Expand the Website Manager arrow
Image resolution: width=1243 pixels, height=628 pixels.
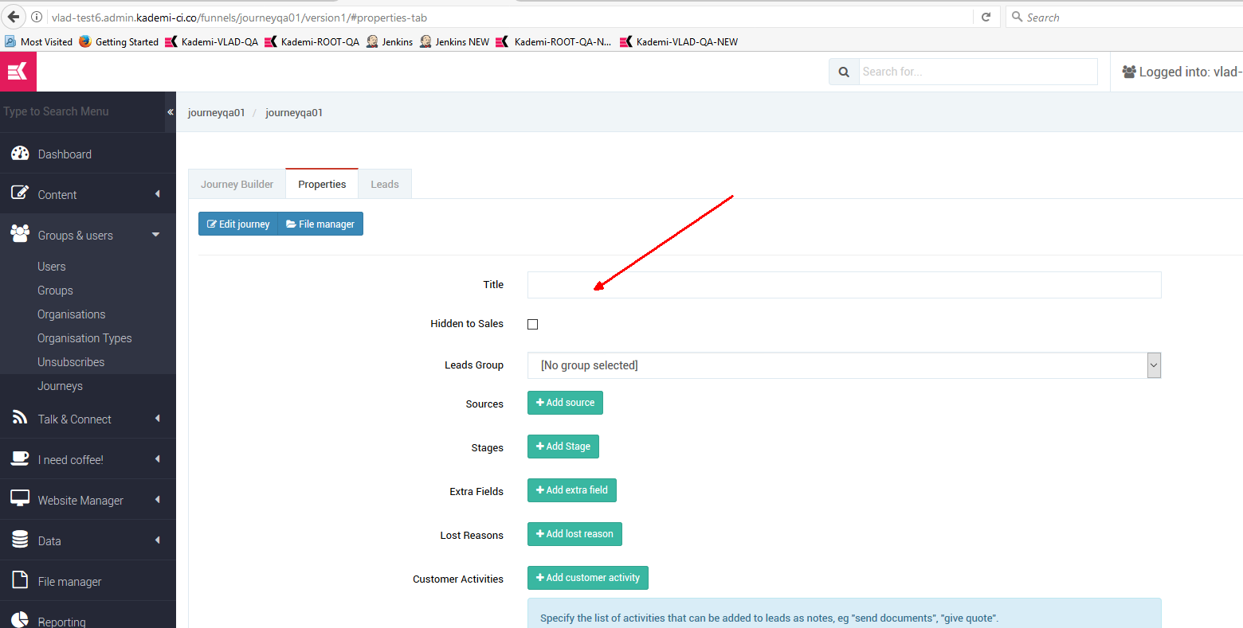point(158,499)
